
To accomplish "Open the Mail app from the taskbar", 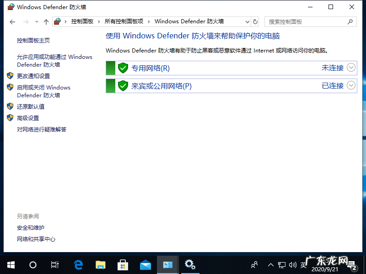I will (x=145, y=265).
